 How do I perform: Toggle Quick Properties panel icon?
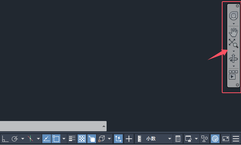178,139
